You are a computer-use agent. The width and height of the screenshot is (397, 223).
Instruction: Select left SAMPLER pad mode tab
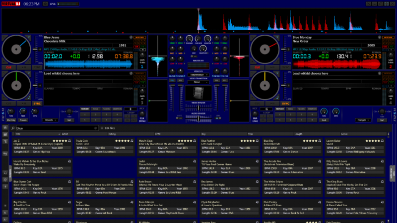117,109
